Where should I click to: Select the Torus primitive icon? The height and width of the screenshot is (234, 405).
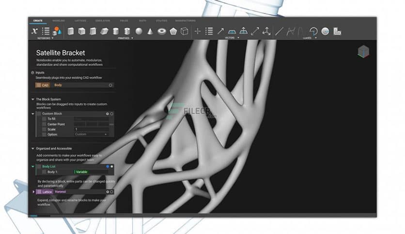[x=162, y=31]
